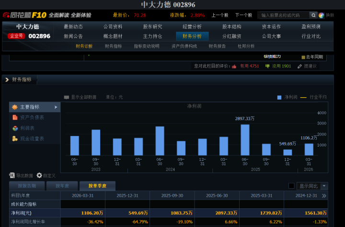
Task: Open the 主力持仓 menu item
Action: coord(152,36)
